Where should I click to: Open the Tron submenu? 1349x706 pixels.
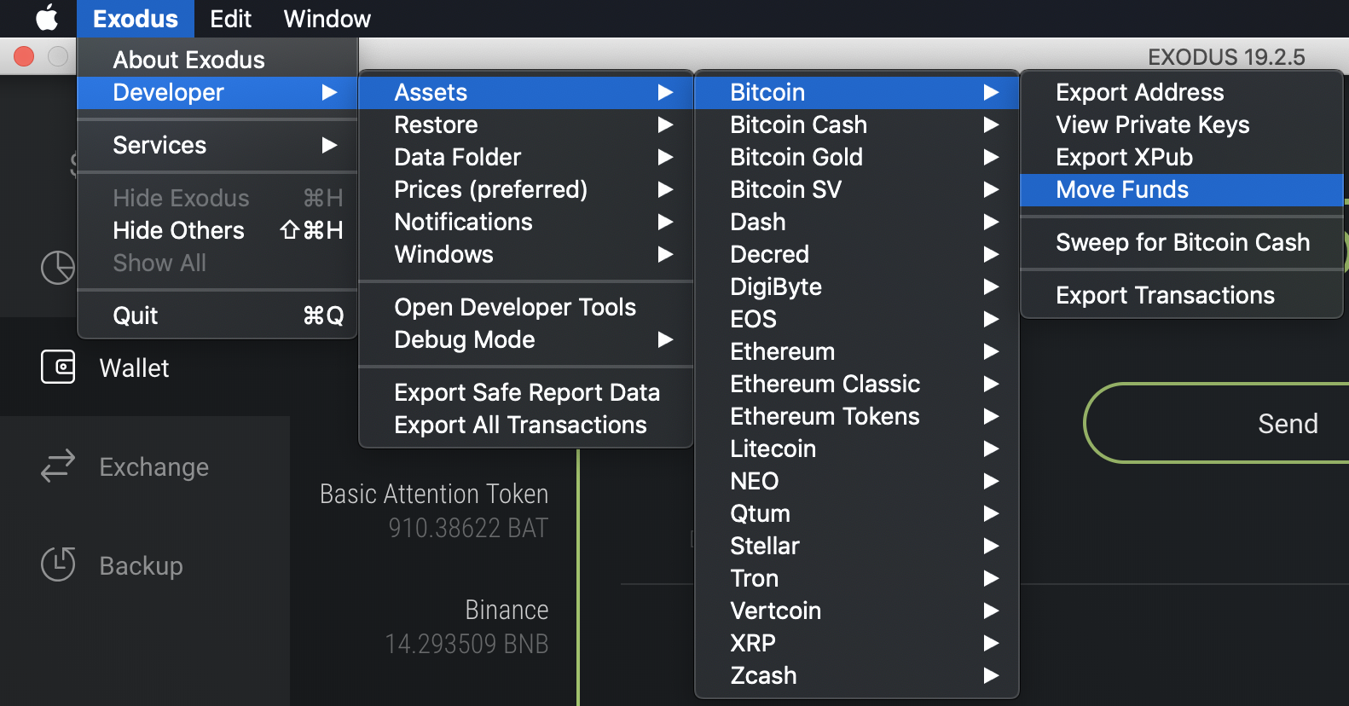(857, 578)
